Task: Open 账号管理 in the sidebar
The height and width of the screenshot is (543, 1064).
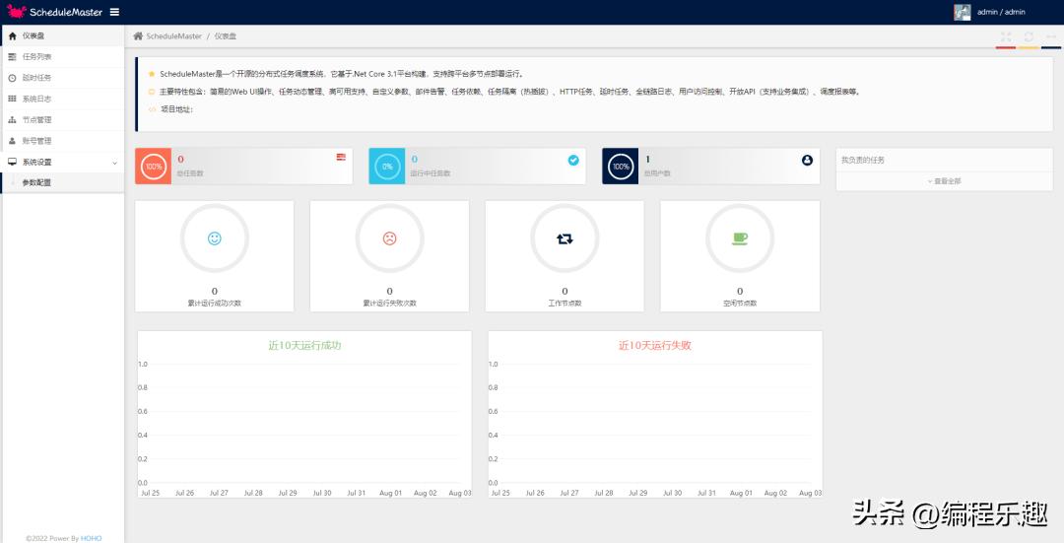Action: coord(62,141)
